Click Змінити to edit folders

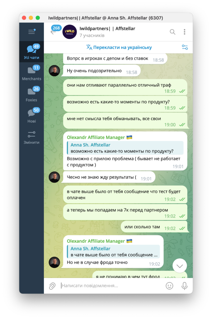point(32,137)
